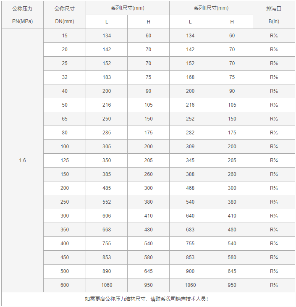
Task: Click the 公称压力 PN(MPa) header cell
Action: click(x=22, y=15)
